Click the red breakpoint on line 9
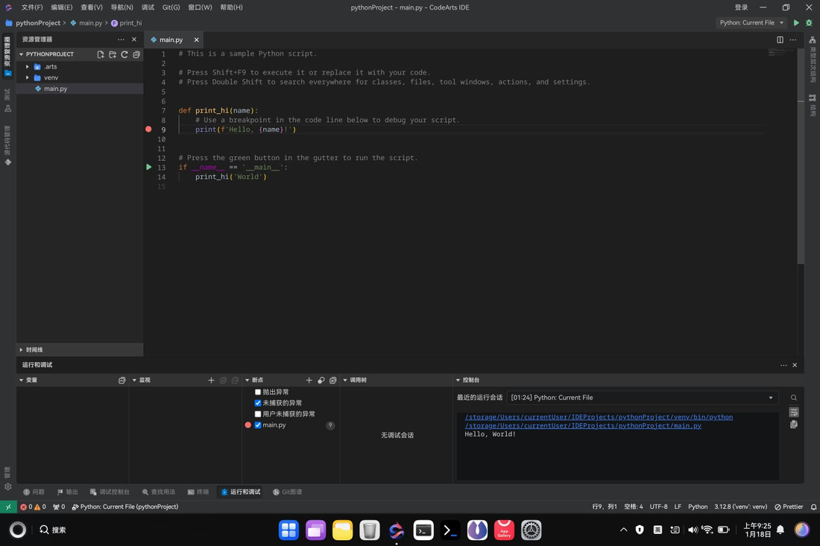Screen dimensions: 820x546 click(148, 129)
